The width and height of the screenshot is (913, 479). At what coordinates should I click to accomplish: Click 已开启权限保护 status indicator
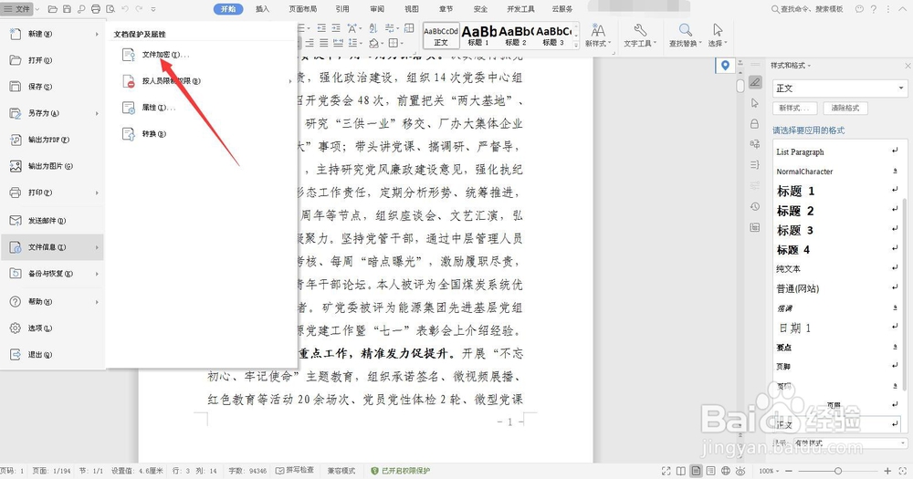click(x=401, y=470)
